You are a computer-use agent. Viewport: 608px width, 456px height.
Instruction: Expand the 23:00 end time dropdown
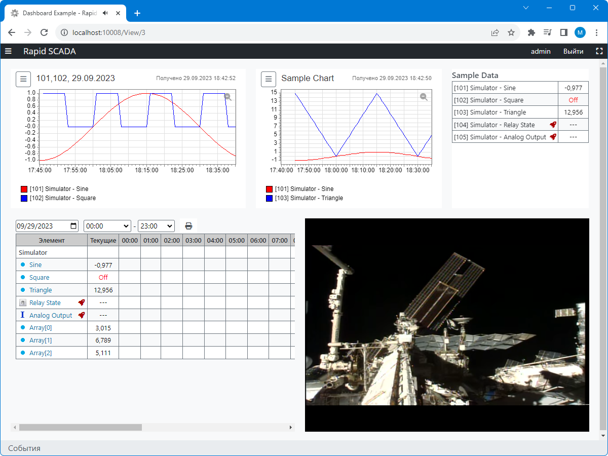(x=156, y=226)
